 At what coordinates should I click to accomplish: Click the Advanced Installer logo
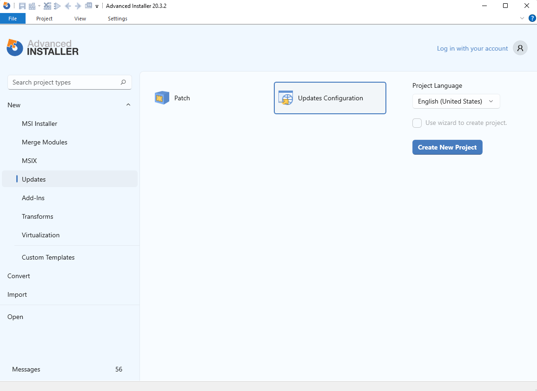42,47
